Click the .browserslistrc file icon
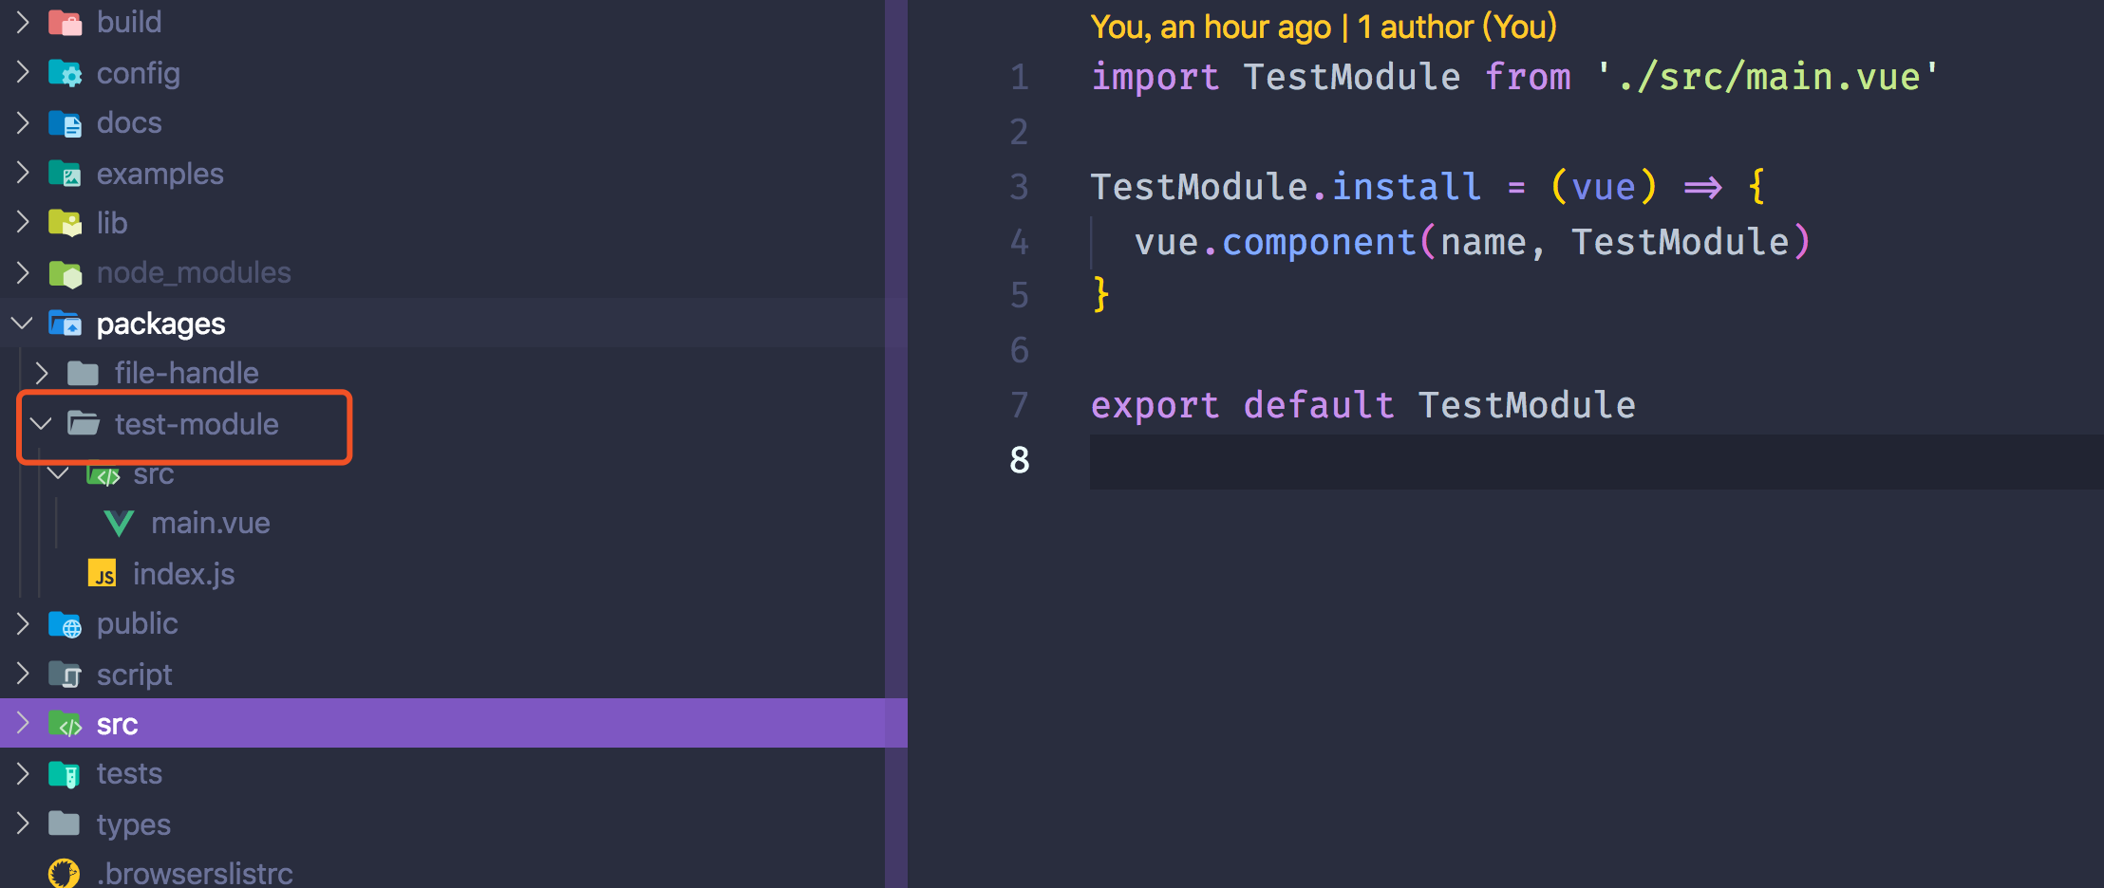This screenshot has height=888, width=2104. (64, 874)
